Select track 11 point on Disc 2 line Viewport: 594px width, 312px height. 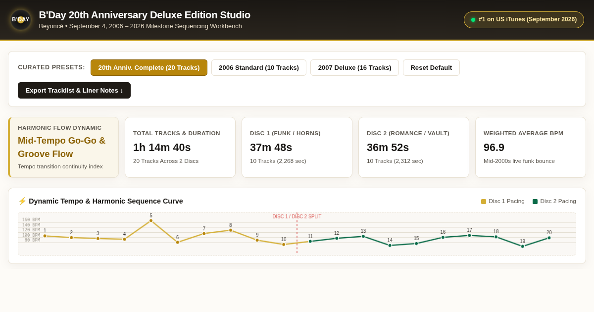point(310,241)
